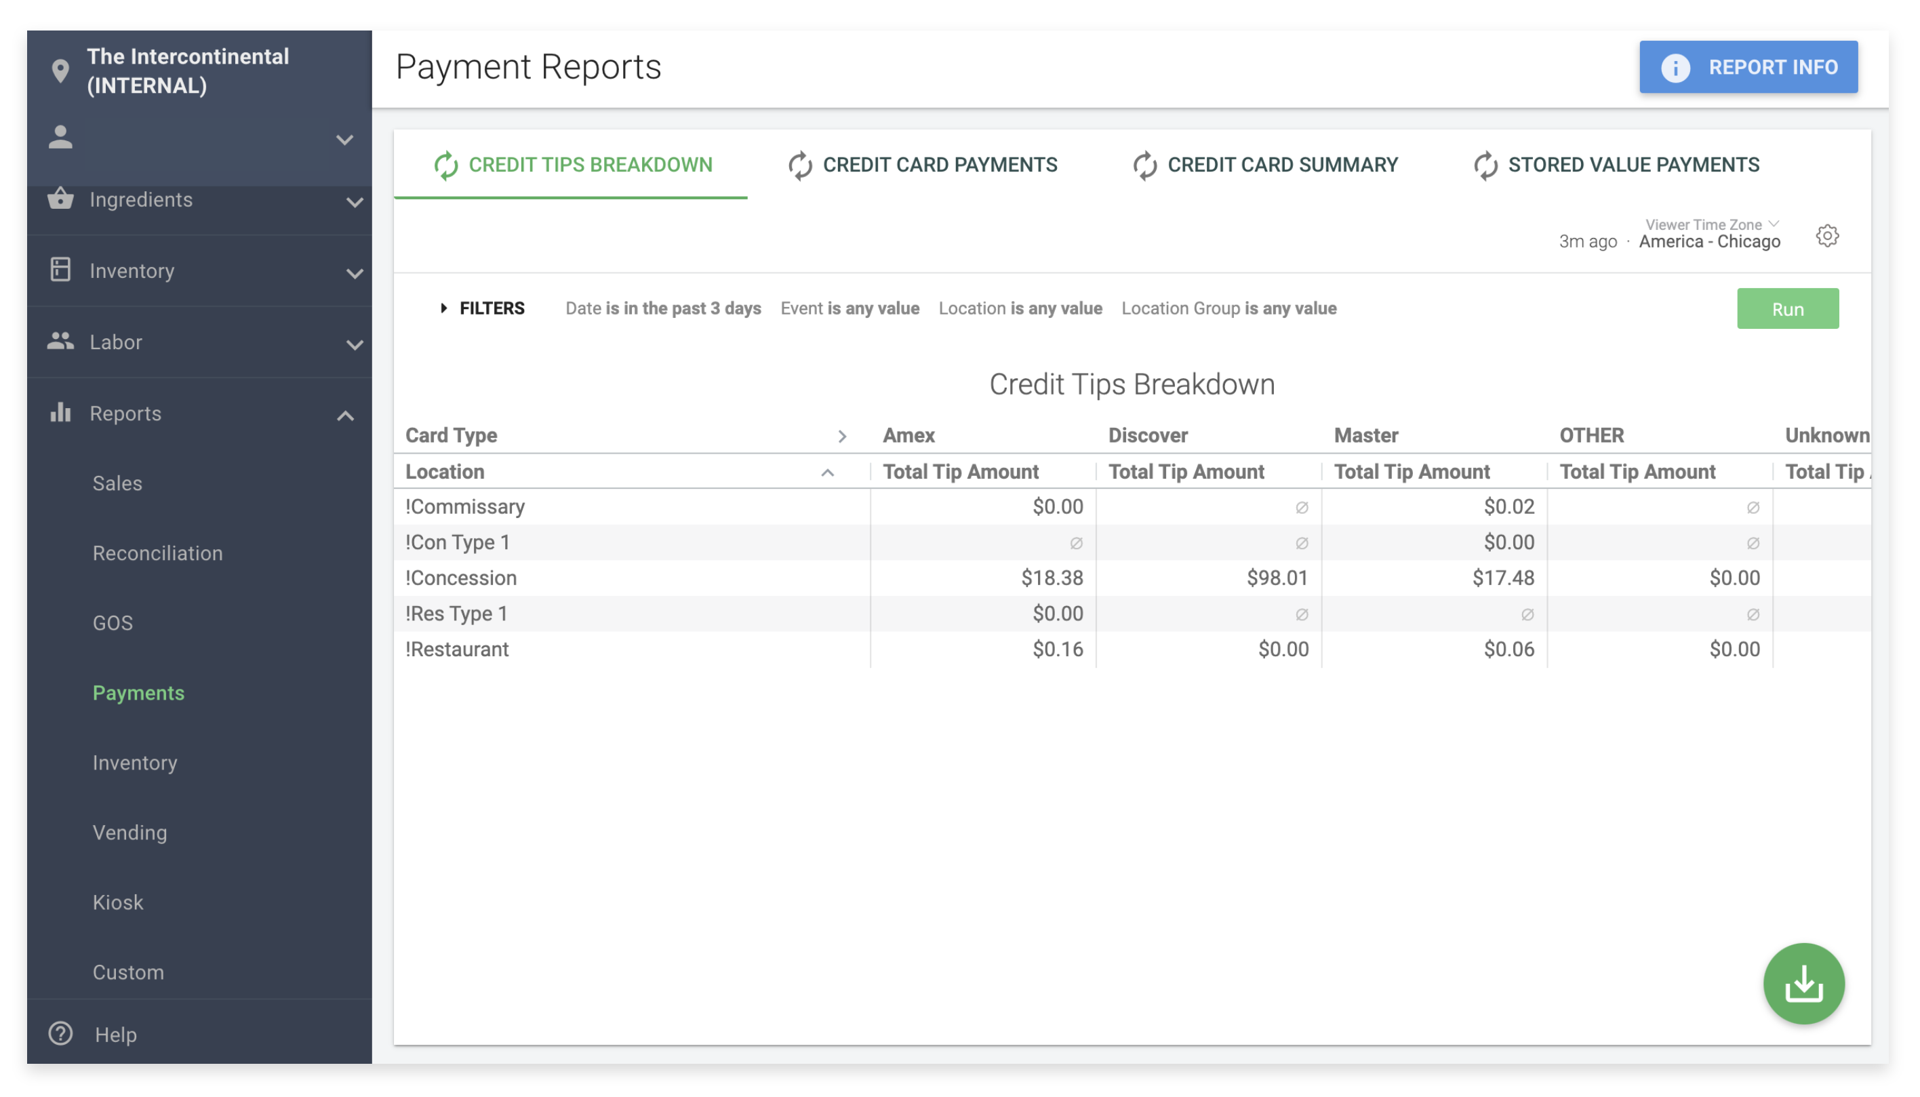This screenshot has width=1920, height=1097.
Task: Open the report settings gear
Action: pos(1827,236)
